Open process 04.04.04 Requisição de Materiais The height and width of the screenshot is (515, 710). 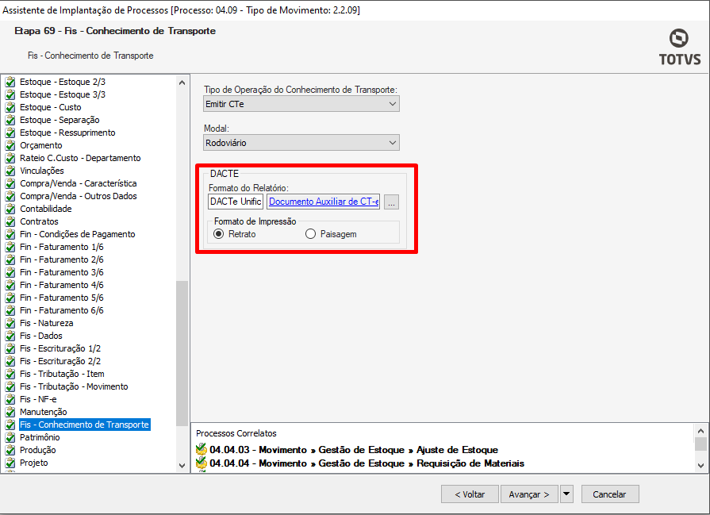(x=367, y=463)
